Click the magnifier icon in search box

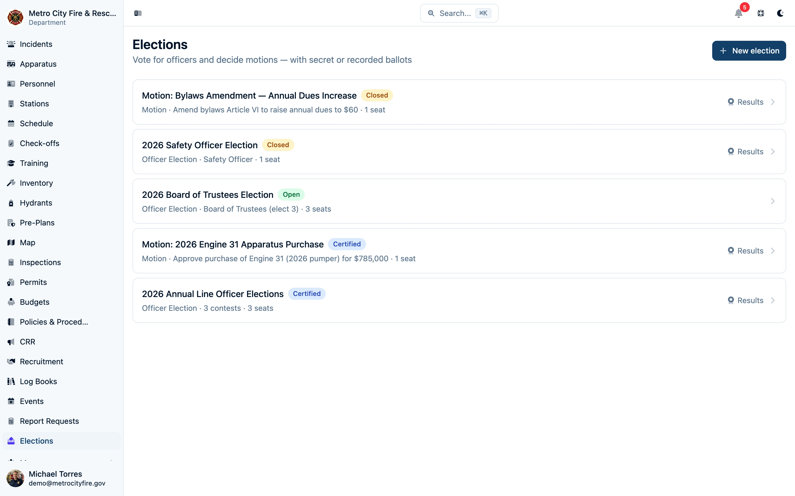(431, 13)
